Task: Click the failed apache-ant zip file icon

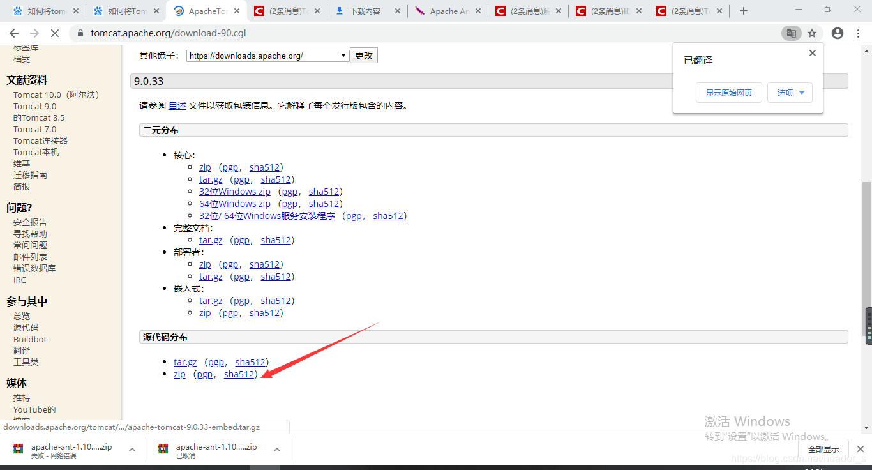Action: [18, 449]
